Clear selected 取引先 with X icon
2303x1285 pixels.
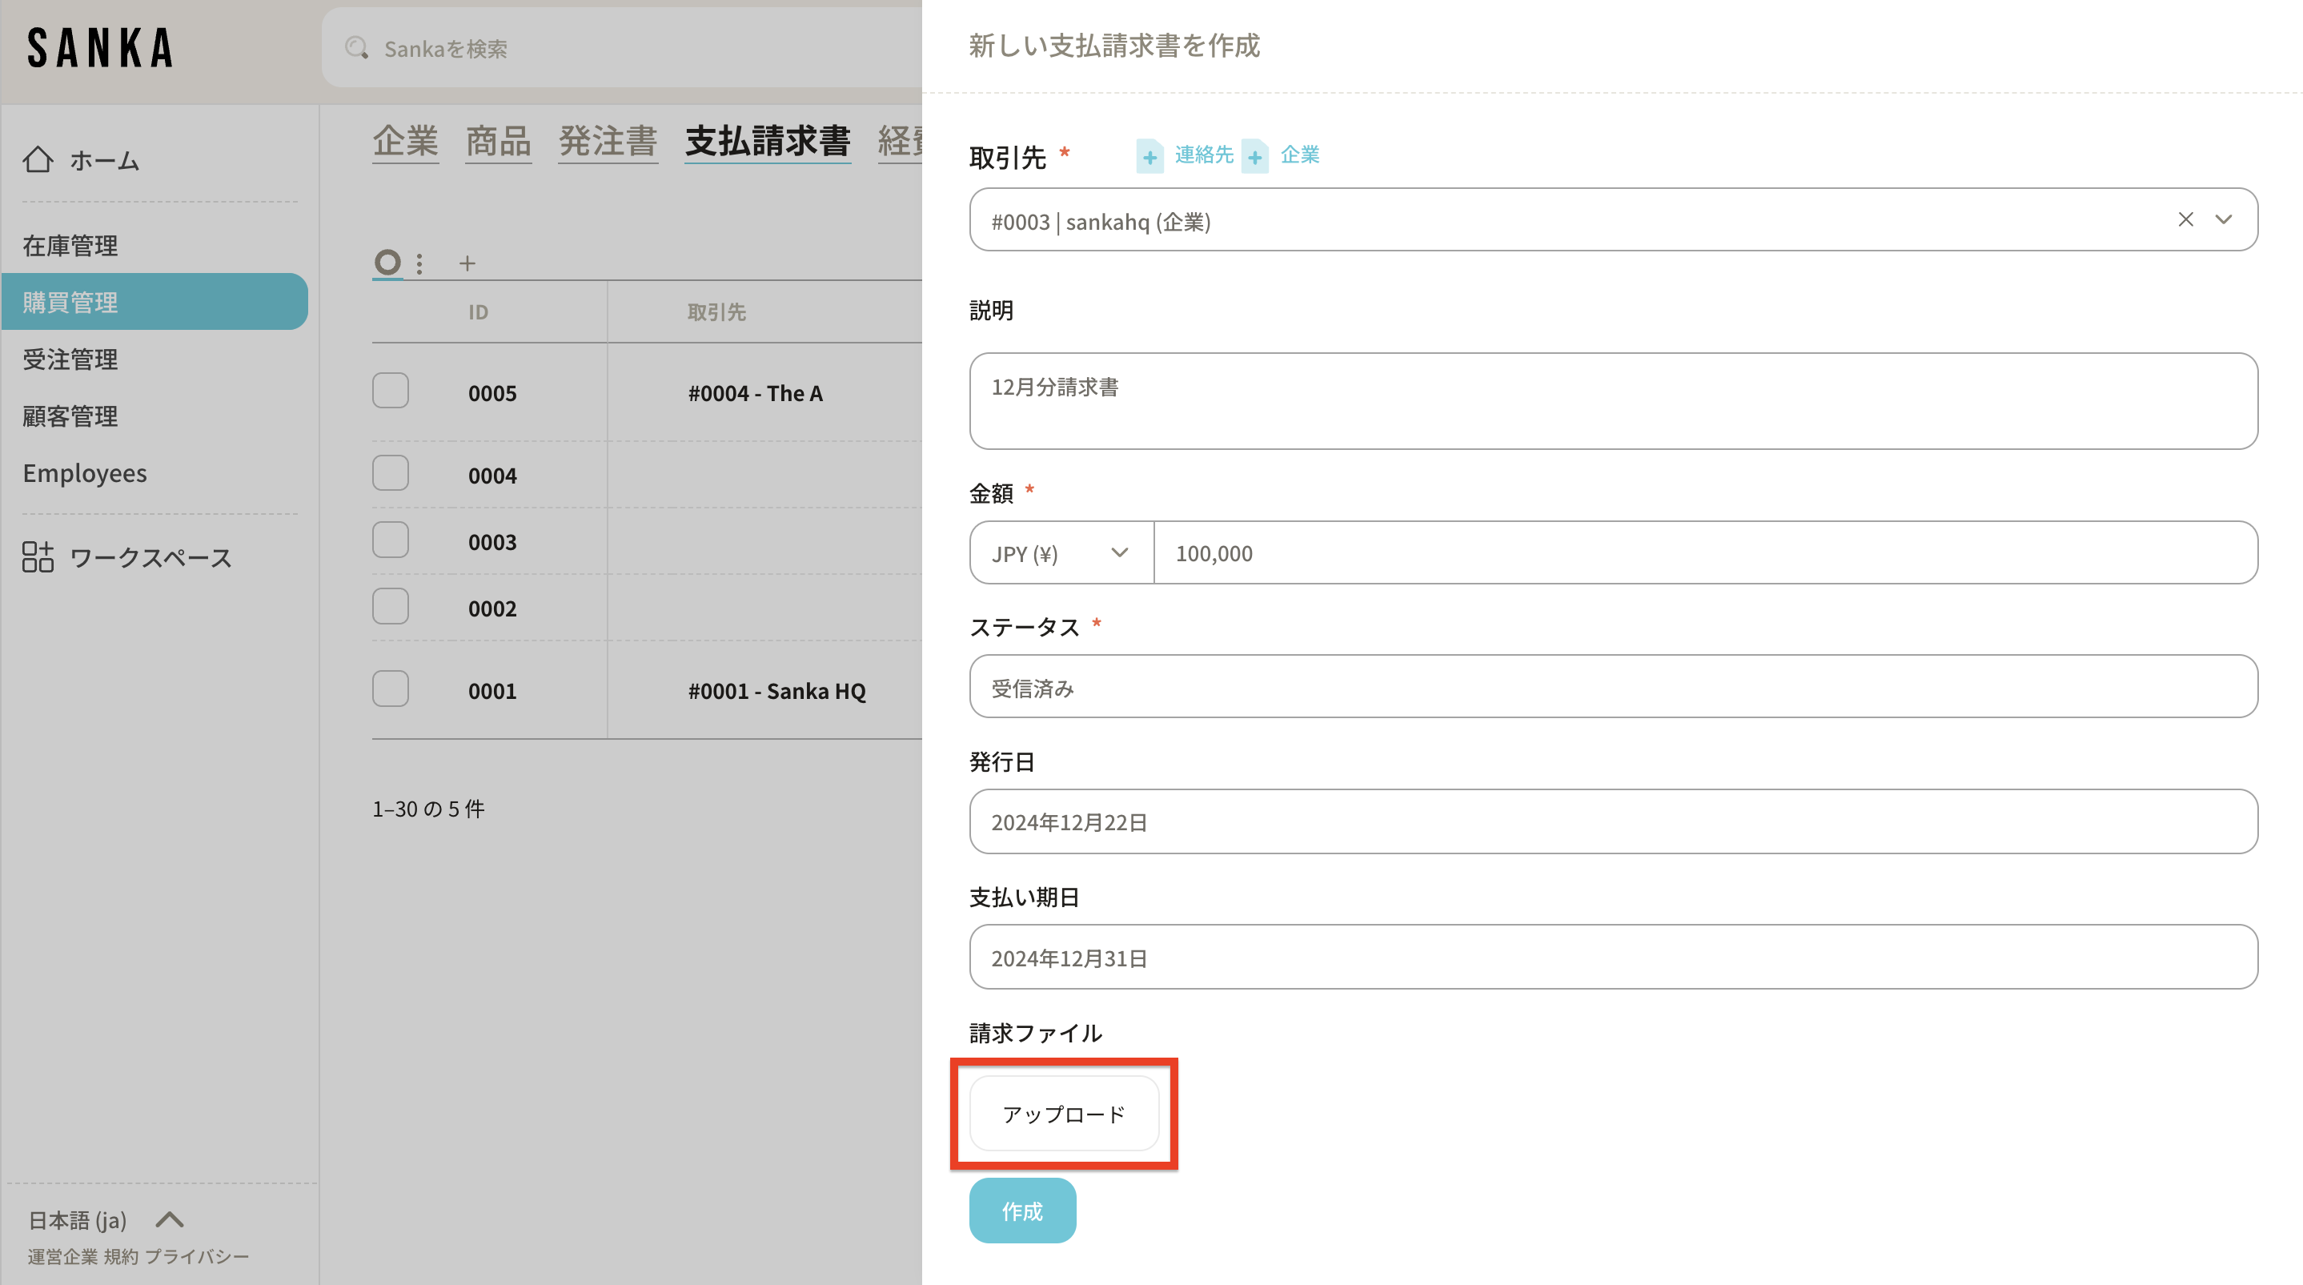(x=2185, y=219)
